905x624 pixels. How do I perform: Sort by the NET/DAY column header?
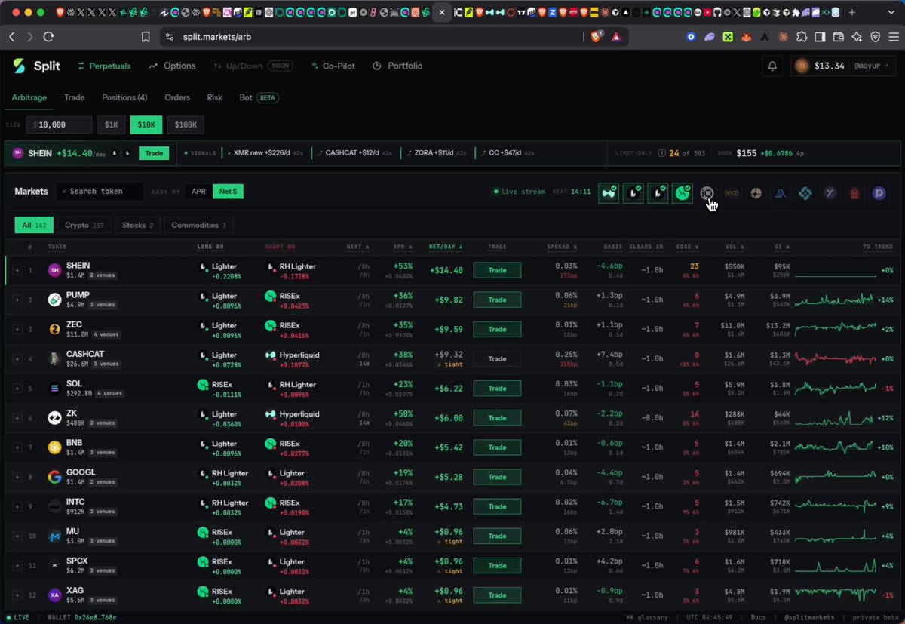(x=446, y=247)
